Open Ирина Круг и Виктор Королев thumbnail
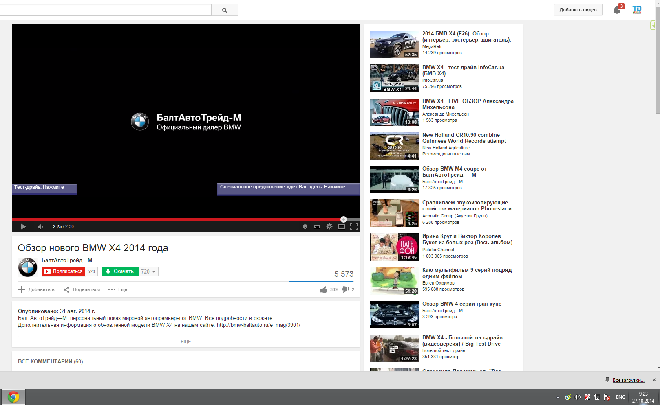The width and height of the screenshot is (660, 416). tap(394, 247)
